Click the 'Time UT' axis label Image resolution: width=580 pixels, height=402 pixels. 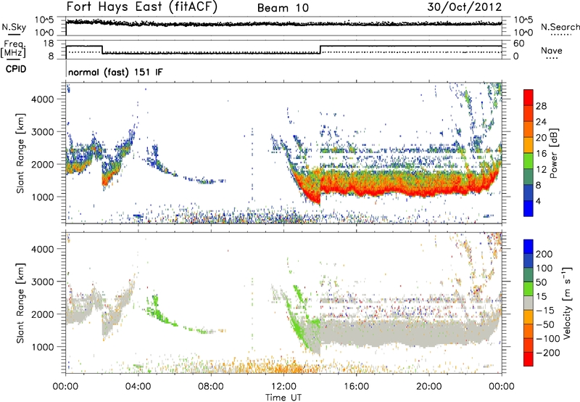click(x=283, y=397)
